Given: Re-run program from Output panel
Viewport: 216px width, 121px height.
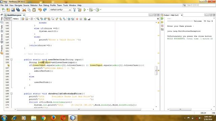Looking at the screenshot, I should (x=162, y=18).
